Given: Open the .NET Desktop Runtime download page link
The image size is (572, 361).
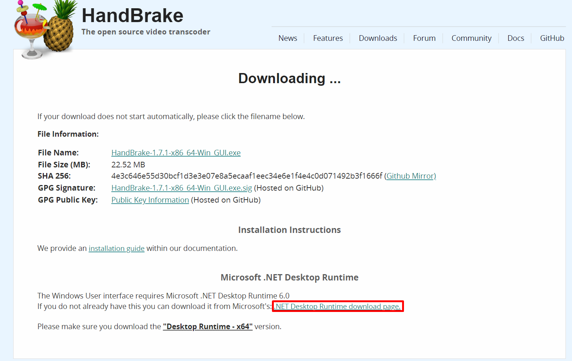Looking at the screenshot, I should click(x=338, y=306).
